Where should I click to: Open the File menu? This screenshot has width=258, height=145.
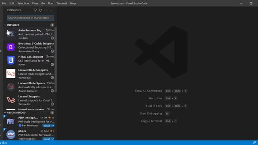(4, 3)
